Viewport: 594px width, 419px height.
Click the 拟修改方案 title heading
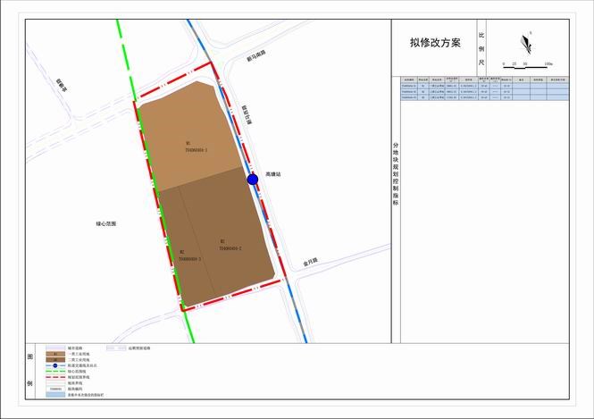437,42
